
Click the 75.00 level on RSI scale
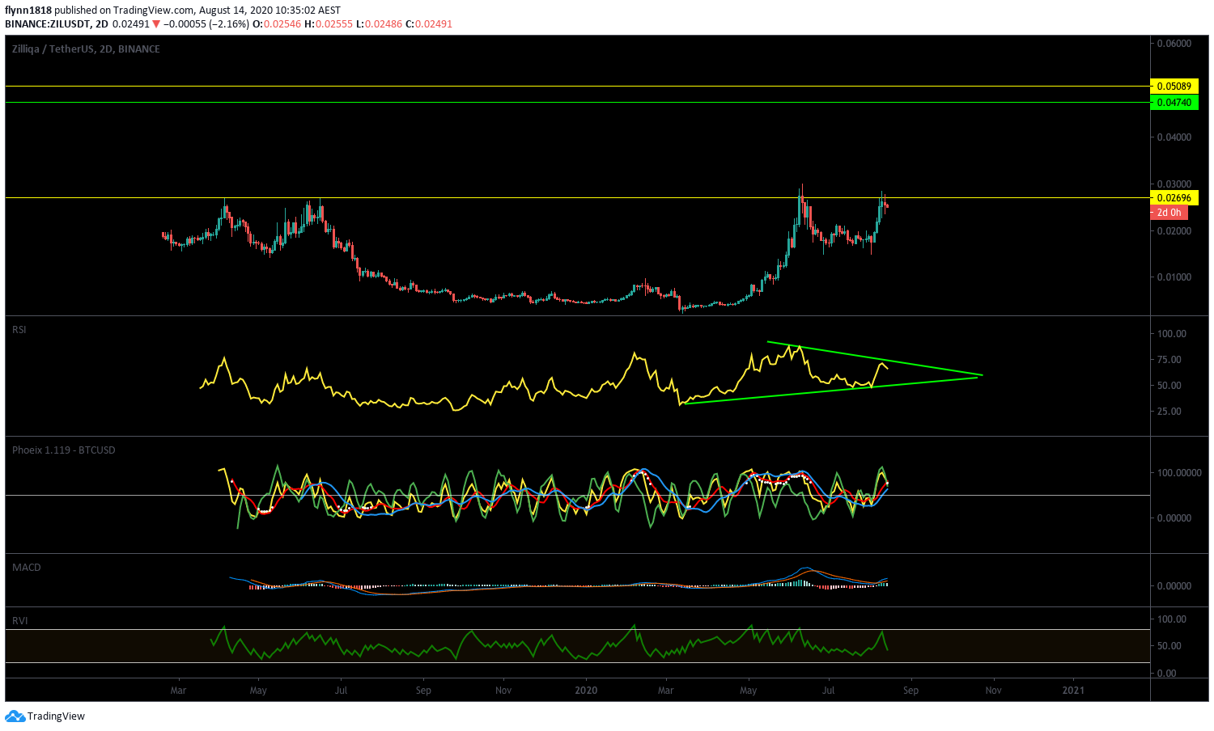[1170, 360]
